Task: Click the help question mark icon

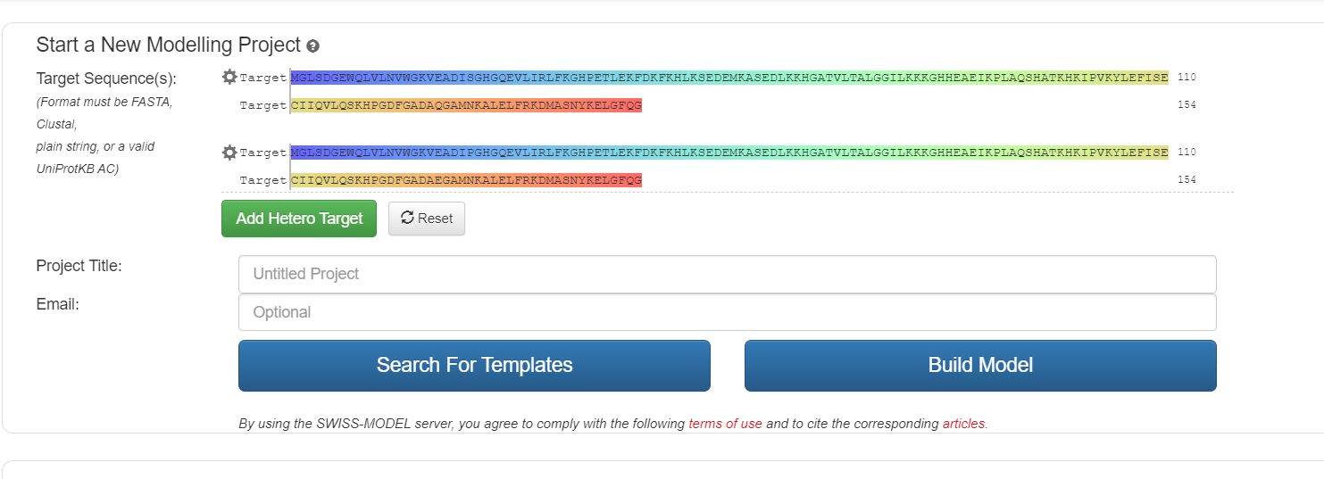Action: pyautogui.click(x=312, y=45)
